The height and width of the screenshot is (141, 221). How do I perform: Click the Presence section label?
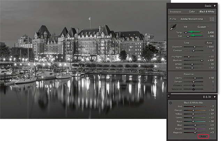[189, 74]
